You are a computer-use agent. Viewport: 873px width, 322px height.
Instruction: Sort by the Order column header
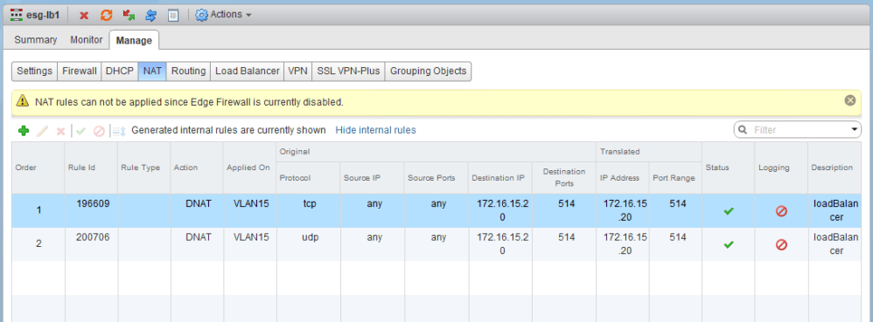(x=38, y=168)
